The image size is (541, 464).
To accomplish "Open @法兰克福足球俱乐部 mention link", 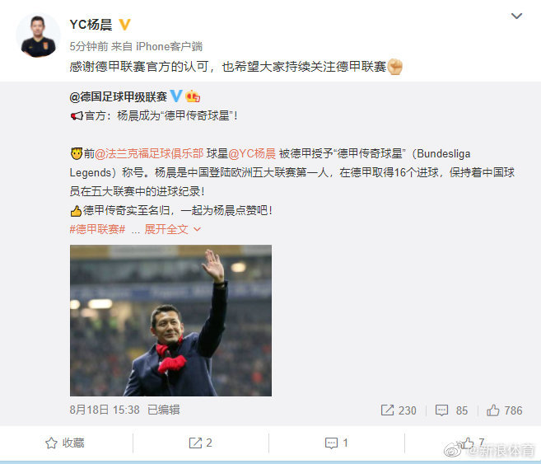I will (x=149, y=153).
